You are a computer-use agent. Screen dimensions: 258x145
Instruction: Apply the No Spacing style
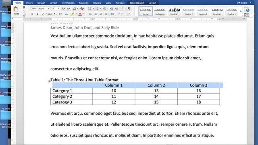coord(160,11)
